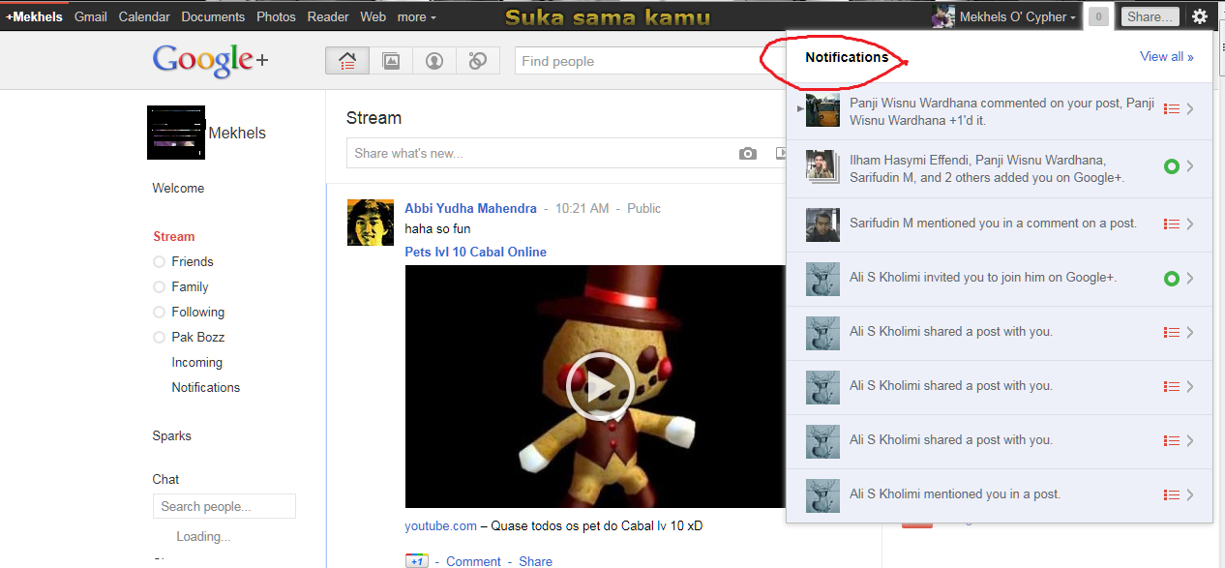
Task: Open Reader from top bar
Action: (x=328, y=16)
